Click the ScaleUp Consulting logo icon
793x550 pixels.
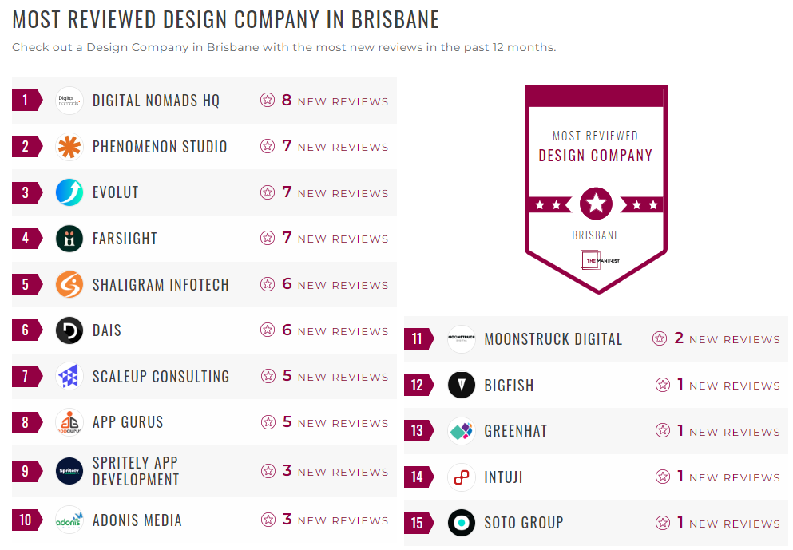point(69,377)
